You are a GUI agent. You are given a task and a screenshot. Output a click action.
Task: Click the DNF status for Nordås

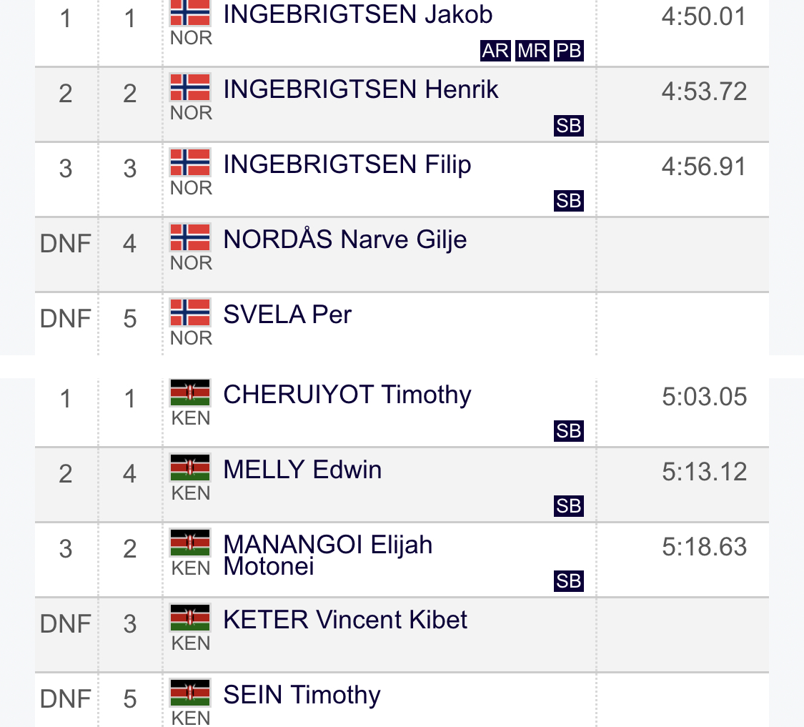66,244
